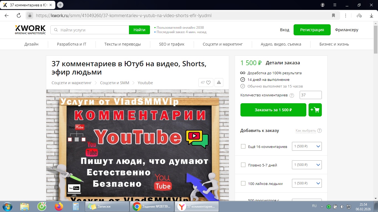Click the green 'Регистрация' button
This screenshot has height=212, width=378.
[312, 30]
